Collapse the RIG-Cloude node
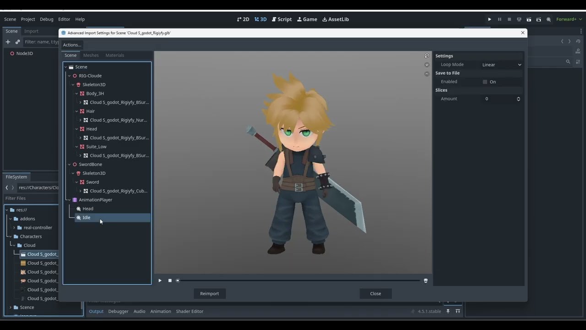Screen dimensions: 586x330 (69, 76)
